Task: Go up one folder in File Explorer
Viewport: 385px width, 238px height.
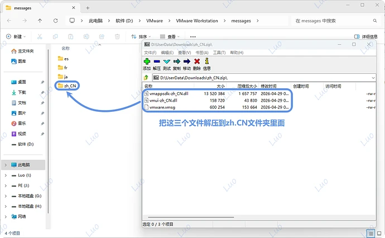Action: [x=40, y=21]
